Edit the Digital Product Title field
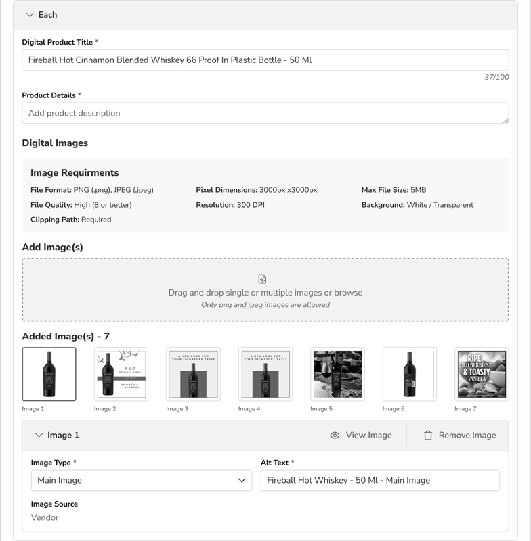 (265, 60)
